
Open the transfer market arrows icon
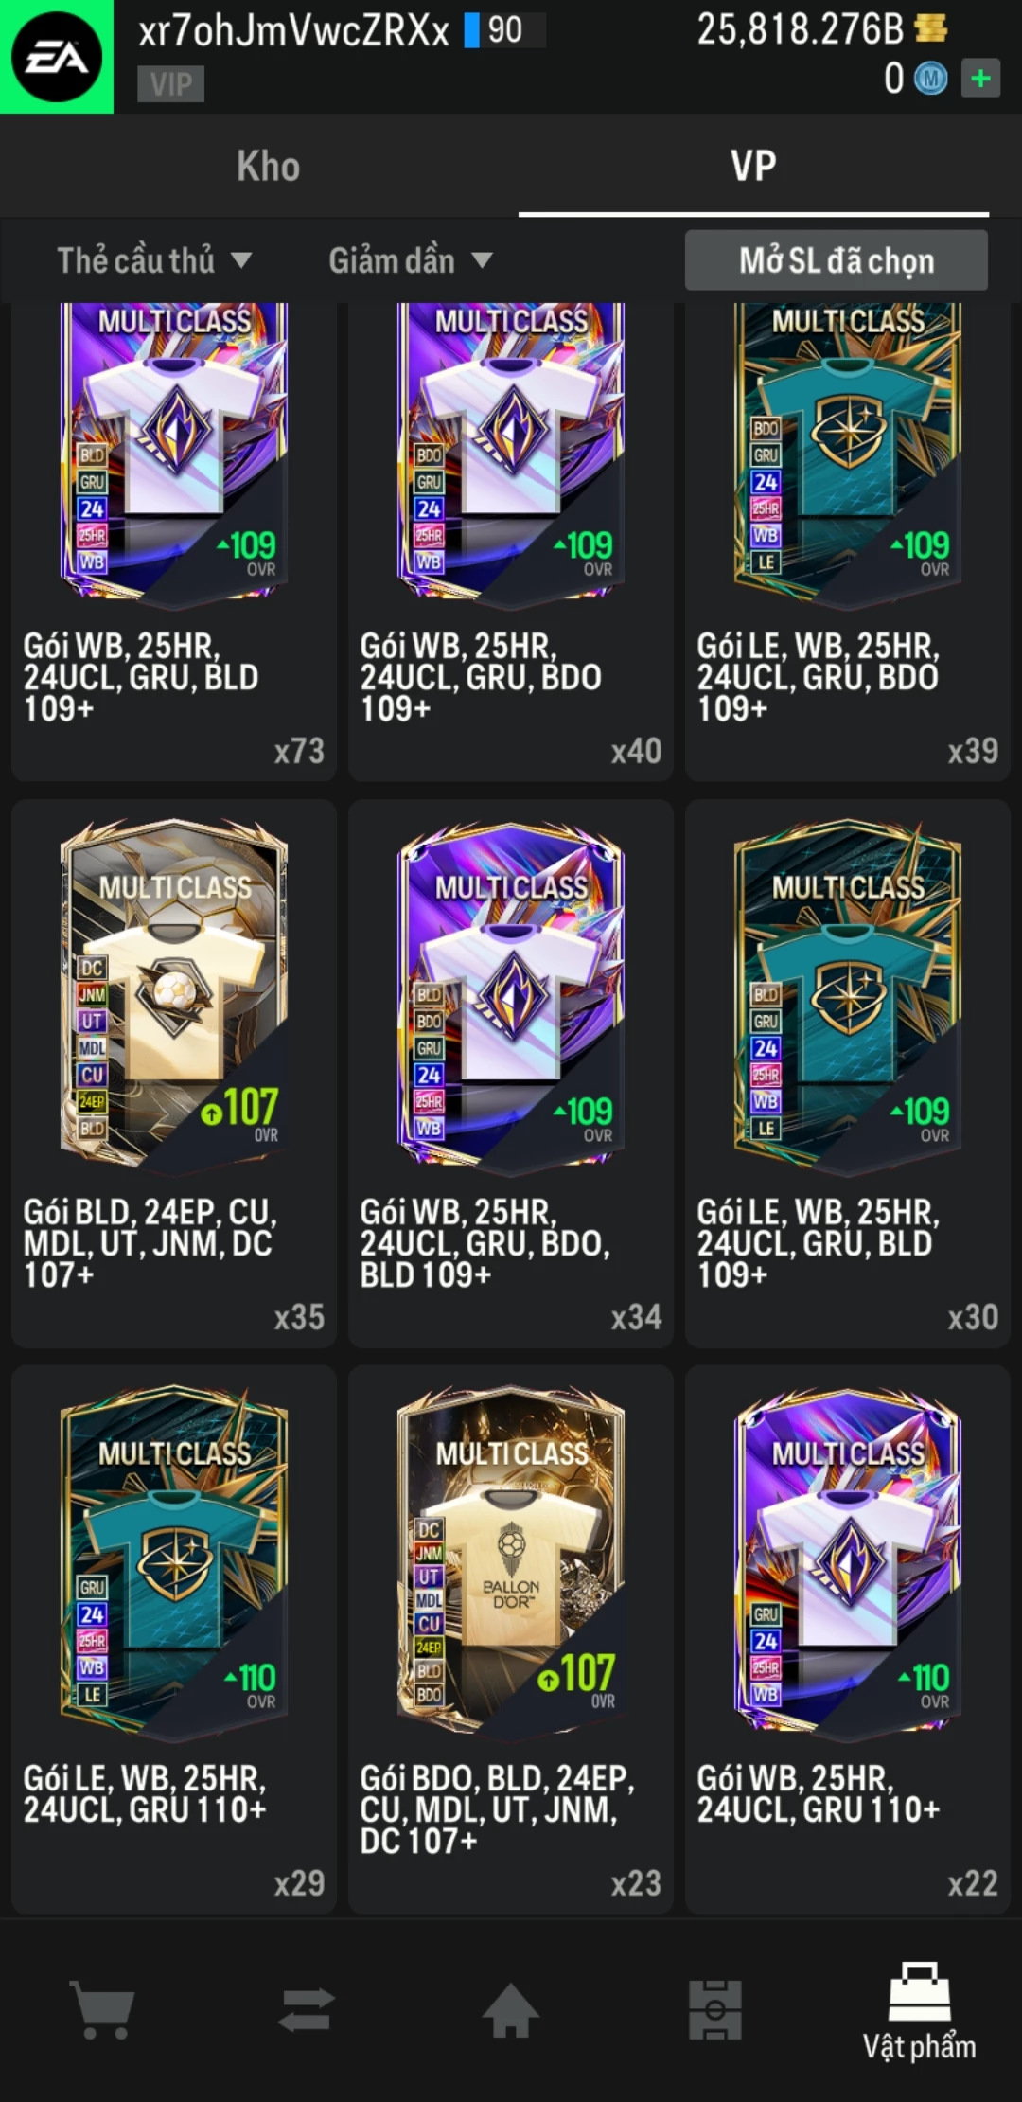coord(307,2009)
